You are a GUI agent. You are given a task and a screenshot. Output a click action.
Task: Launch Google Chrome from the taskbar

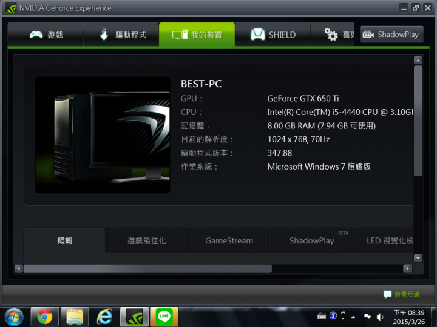[x=44, y=317]
